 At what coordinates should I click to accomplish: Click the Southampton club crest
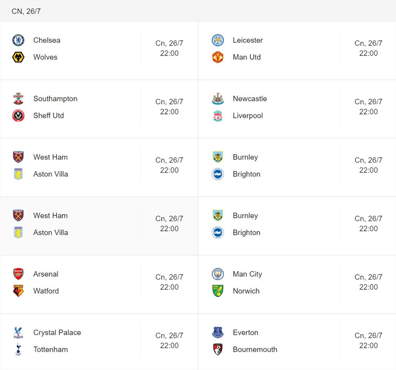pos(18,98)
